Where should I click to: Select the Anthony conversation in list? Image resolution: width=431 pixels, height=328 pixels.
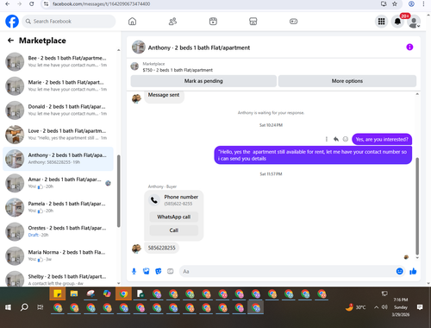click(58, 159)
